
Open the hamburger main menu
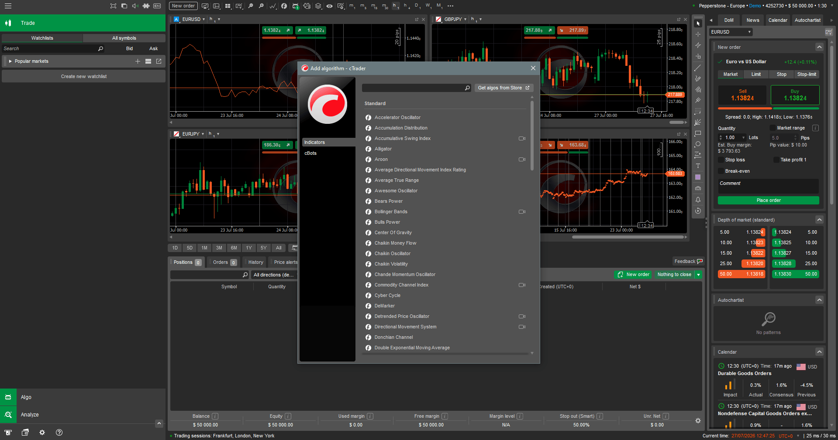coord(8,6)
